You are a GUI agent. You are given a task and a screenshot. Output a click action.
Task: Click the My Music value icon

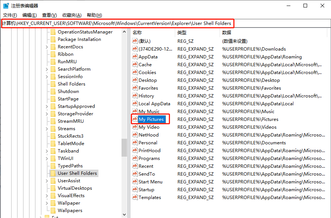(x=135, y=111)
